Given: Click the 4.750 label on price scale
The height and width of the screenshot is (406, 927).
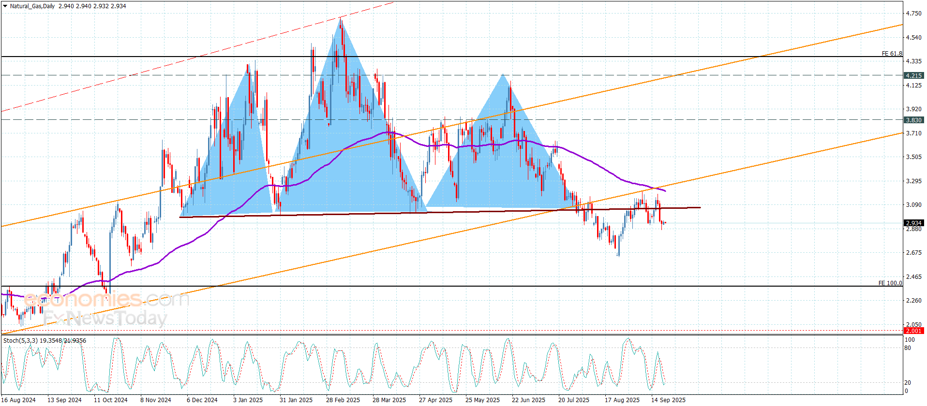Looking at the screenshot, I should click(x=913, y=14).
